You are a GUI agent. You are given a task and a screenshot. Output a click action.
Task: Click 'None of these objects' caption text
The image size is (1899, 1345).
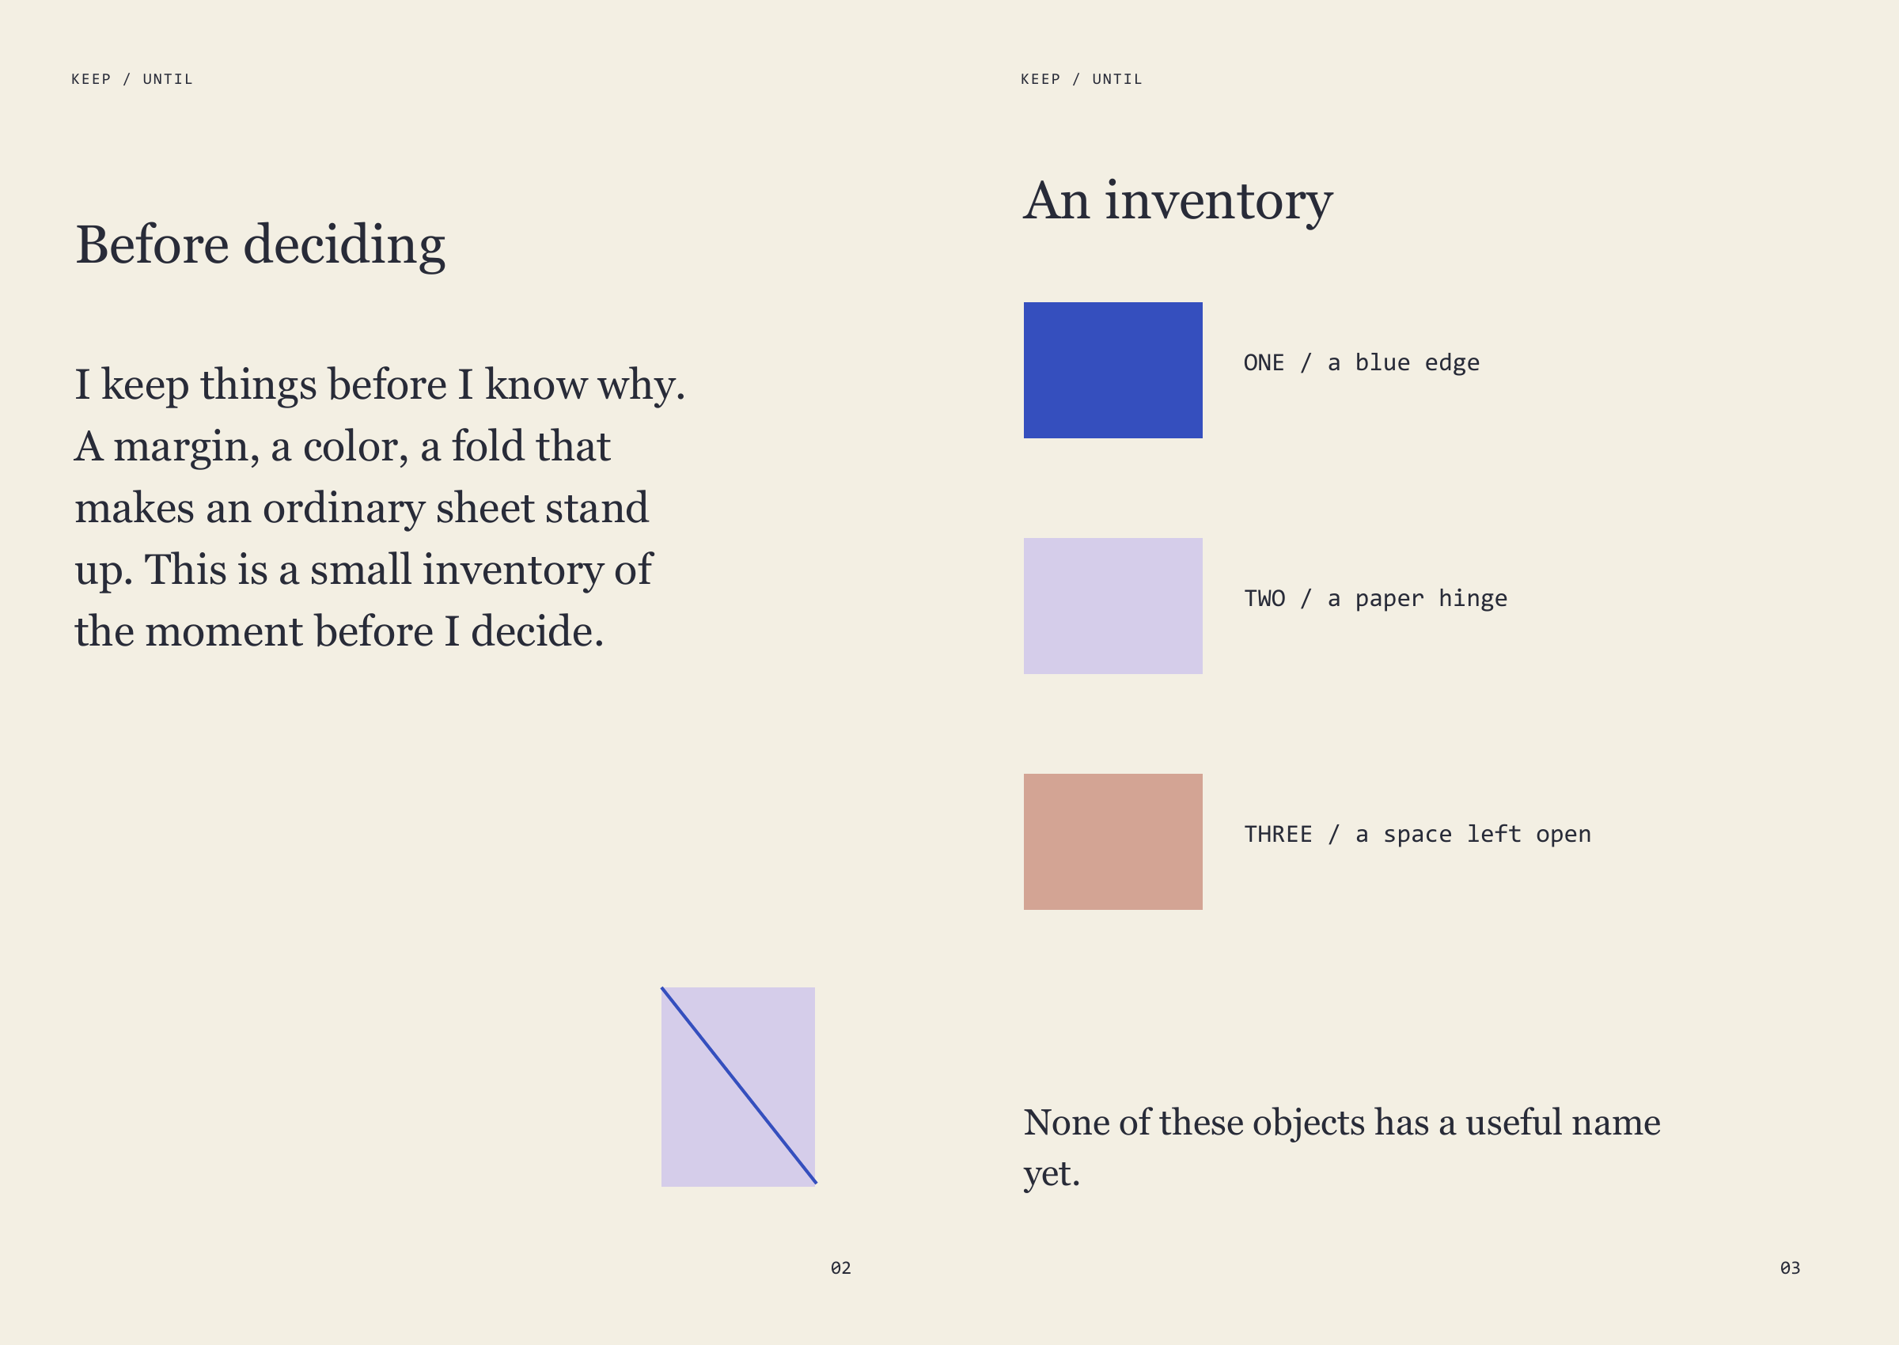[1342, 1148]
